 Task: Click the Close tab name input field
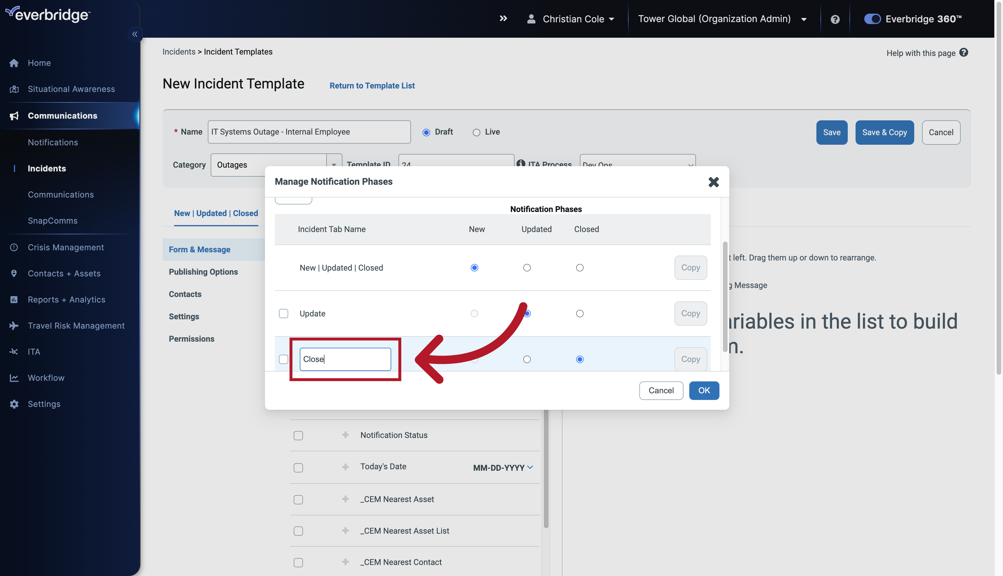344,358
